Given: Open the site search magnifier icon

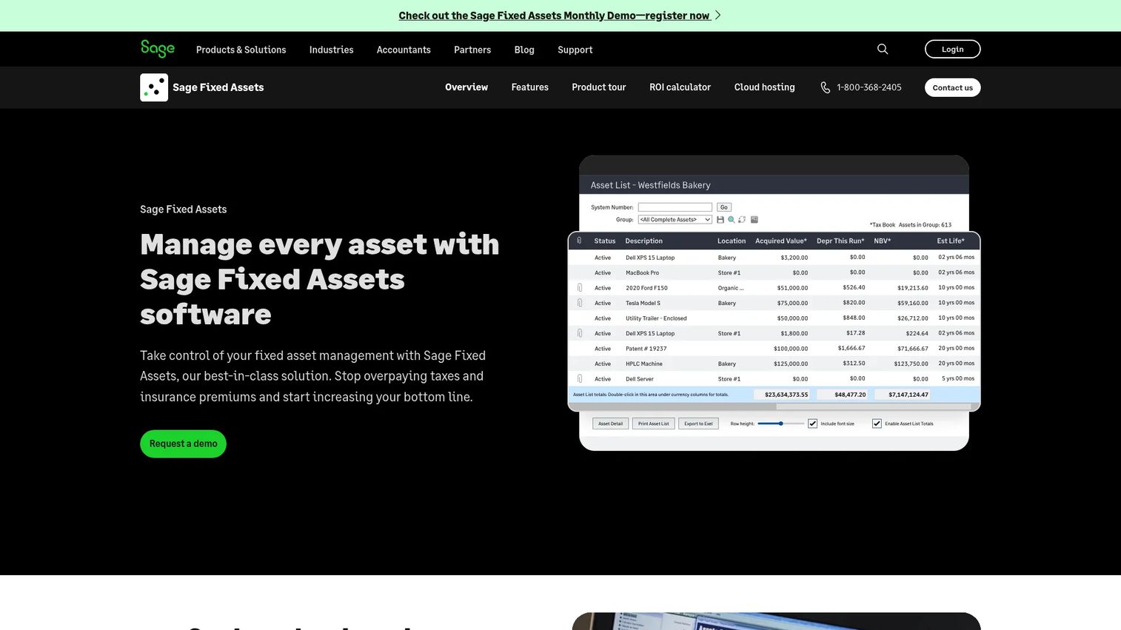Looking at the screenshot, I should [x=883, y=49].
